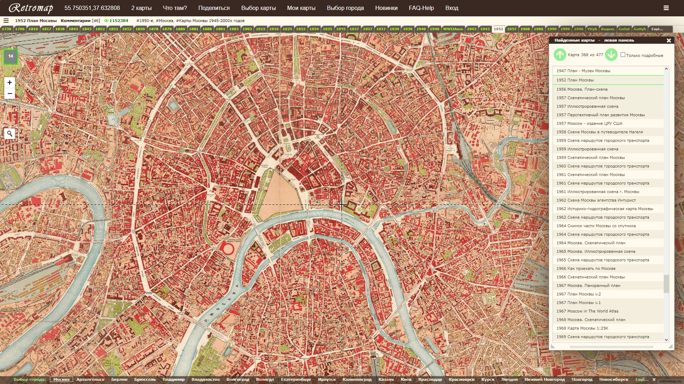This screenshot has height=384, width=684.
Task: Zoom in with the plus button
Action: tap(10, 82)
